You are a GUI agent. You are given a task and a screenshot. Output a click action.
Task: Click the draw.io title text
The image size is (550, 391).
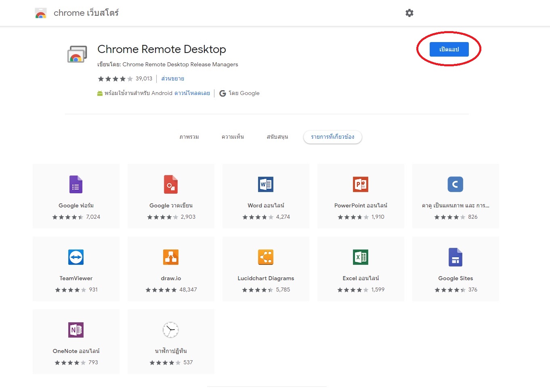(171, 278)
